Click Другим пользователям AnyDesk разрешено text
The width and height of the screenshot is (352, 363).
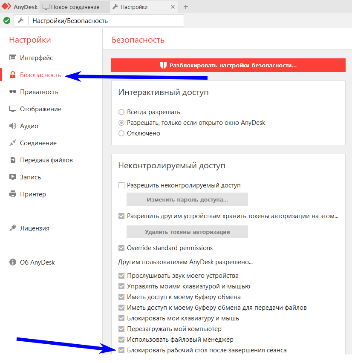[x=185, y=262]
